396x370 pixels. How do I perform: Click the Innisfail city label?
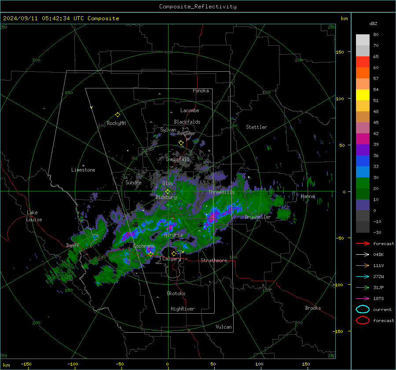coord(177,159)
